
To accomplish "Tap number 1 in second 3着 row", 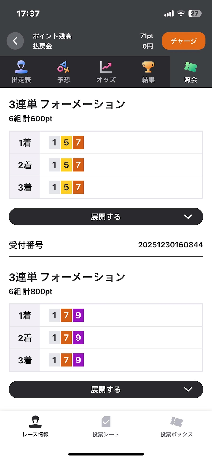I will point(54,360).
